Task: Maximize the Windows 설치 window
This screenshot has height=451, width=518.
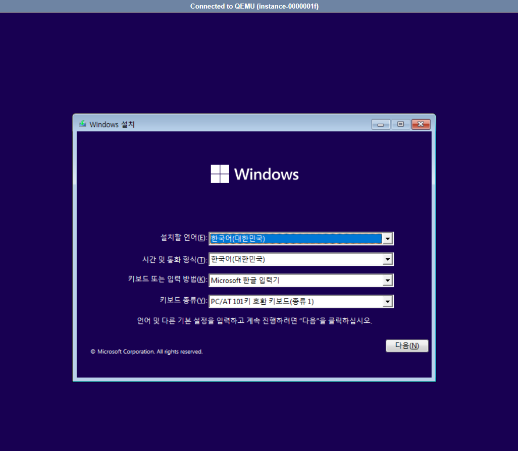Action: [x=400, y=124]
